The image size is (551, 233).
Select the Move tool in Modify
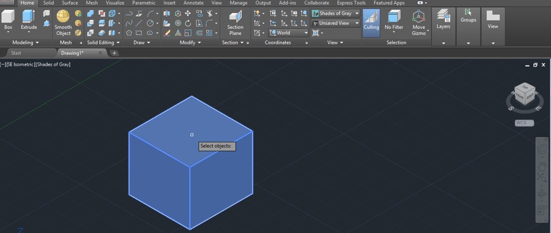pos(188,14)
